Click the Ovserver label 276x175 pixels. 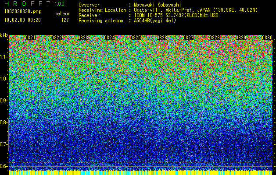click(89, 5)
